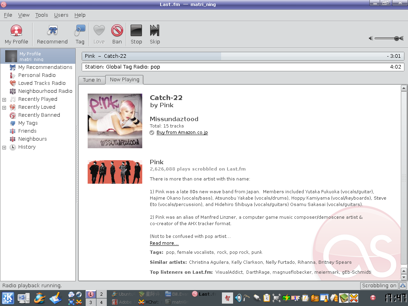Skip to the next track

[155, 35]
